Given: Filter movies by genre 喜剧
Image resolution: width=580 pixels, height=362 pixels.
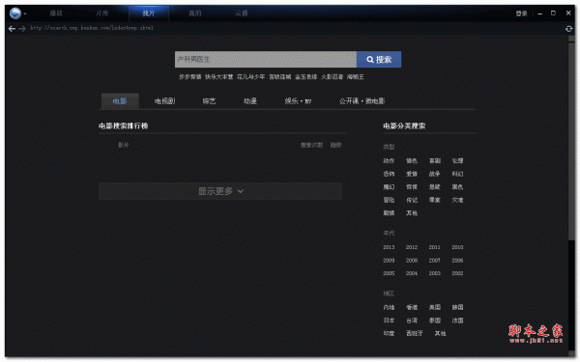Looking at the screenshot, I should 435,160.
